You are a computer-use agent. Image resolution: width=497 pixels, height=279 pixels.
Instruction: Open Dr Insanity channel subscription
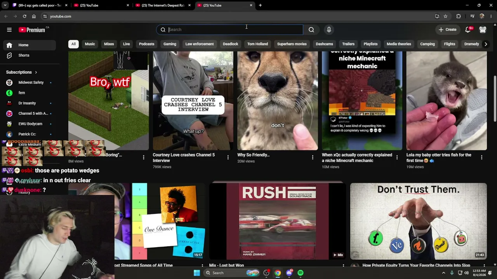30,103
